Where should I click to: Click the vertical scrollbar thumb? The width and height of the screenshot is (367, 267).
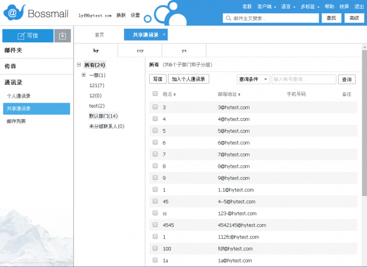click(x=365, y=123)
